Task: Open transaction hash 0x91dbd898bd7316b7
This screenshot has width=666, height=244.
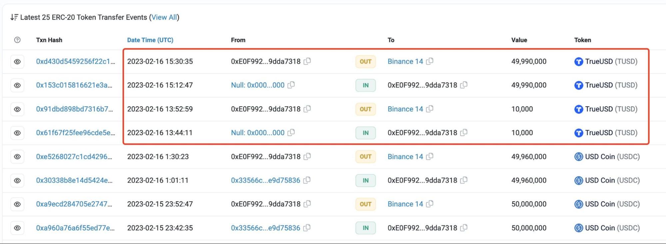Action: [74, 109]
